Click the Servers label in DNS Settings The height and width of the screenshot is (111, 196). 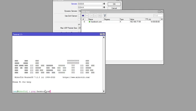click(74, 4)
